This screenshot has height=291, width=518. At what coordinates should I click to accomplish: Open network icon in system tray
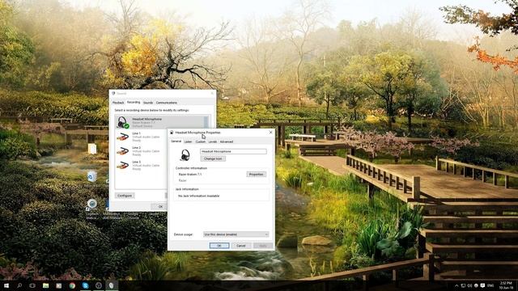(463, 285)
